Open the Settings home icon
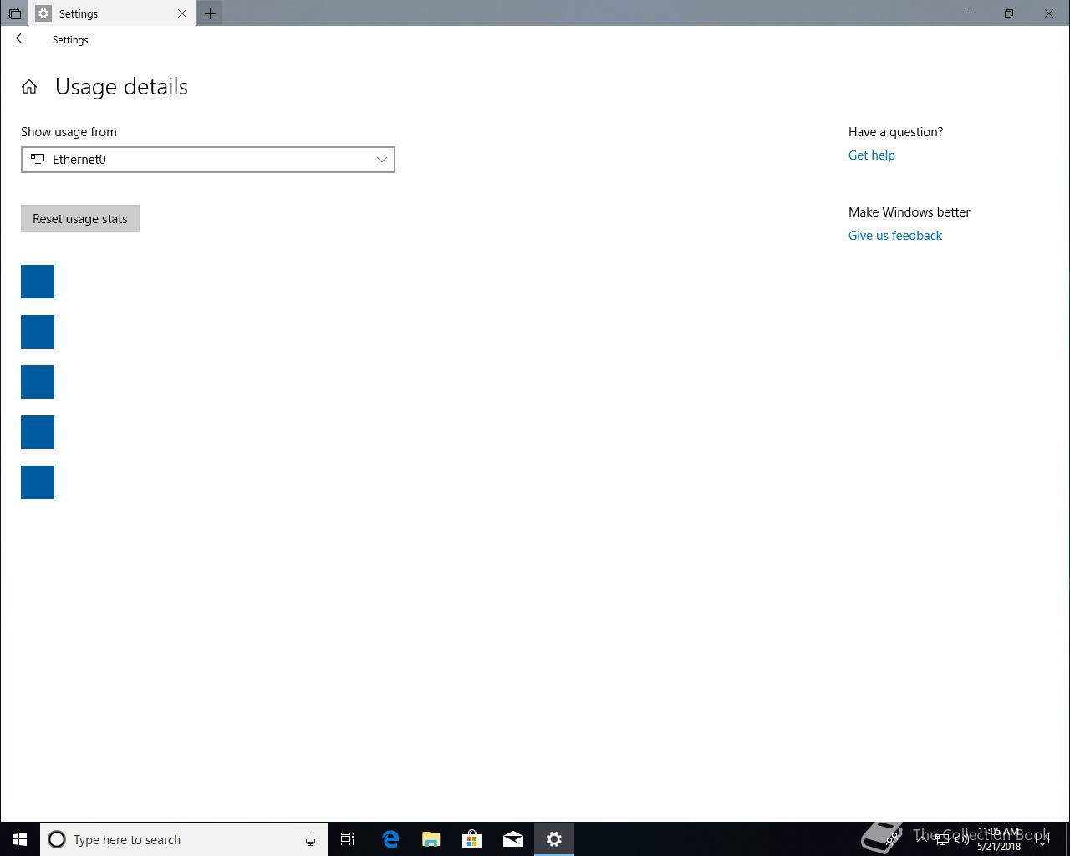Image resolution: width=1070 pixels, height=856 pixels. click(29, 87)
